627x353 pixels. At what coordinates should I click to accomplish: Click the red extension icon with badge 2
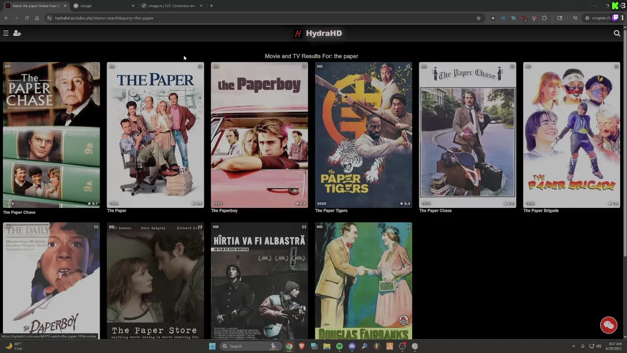click(524, 18)
